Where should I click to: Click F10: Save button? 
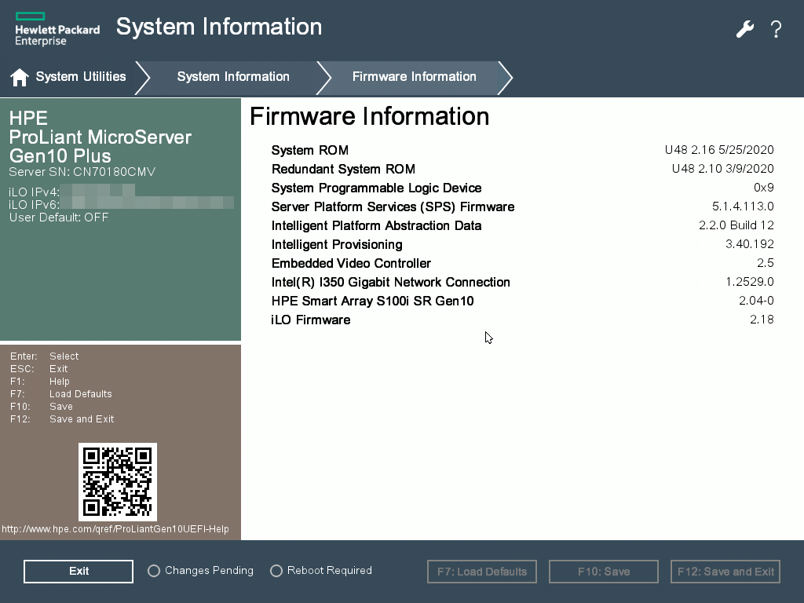(604, 572)
